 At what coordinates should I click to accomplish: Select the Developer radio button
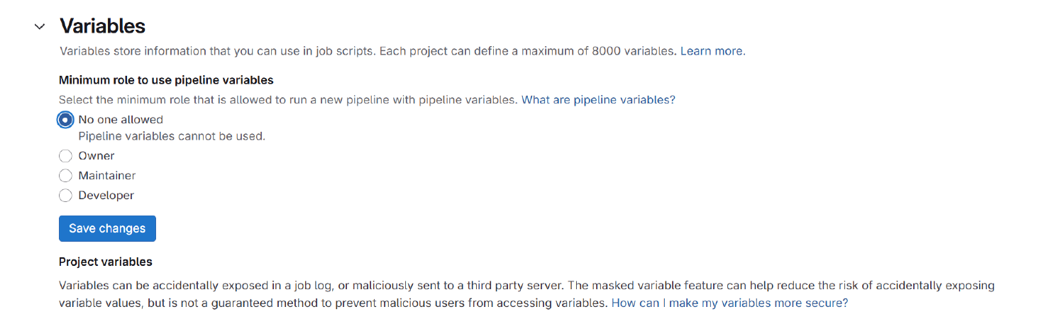coord(66,196)
